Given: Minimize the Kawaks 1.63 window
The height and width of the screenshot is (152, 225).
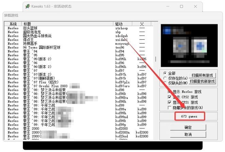Looking at the screenshot, I should point(168,7).
